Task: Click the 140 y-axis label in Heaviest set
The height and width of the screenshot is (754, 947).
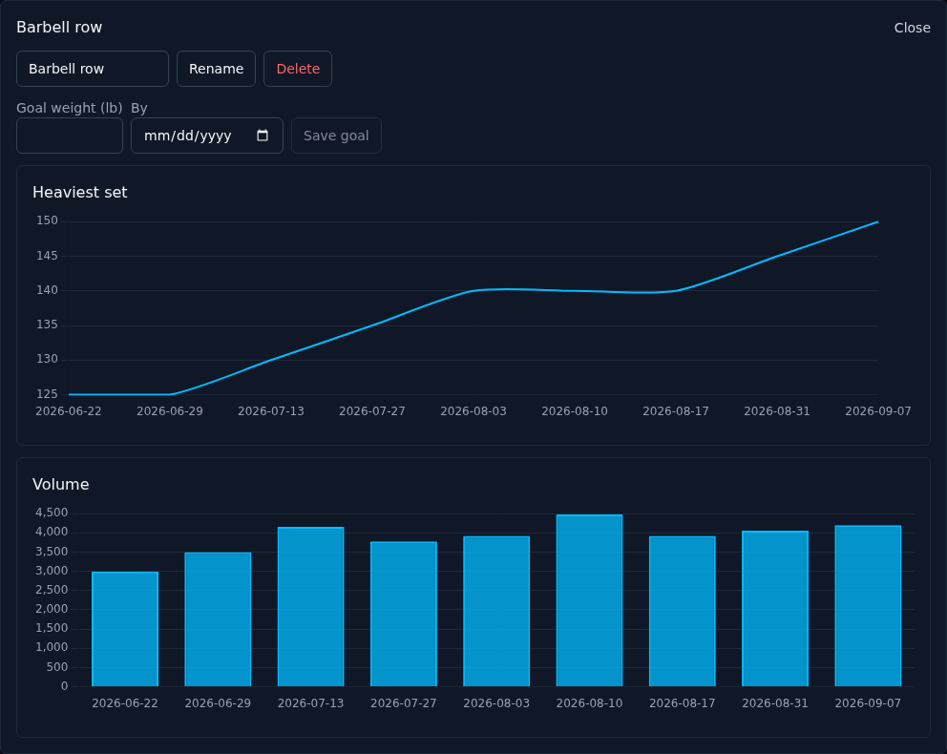Action: [x=47, y=290]
